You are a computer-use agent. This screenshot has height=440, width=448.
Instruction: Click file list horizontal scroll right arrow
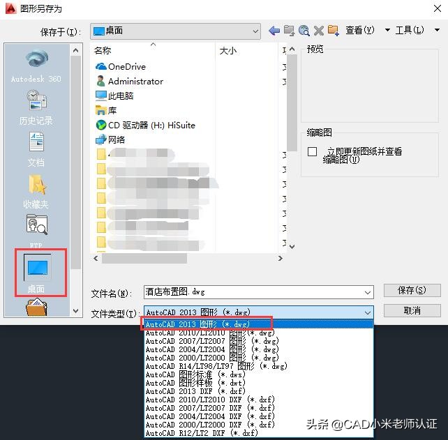(x=281, y=259)
